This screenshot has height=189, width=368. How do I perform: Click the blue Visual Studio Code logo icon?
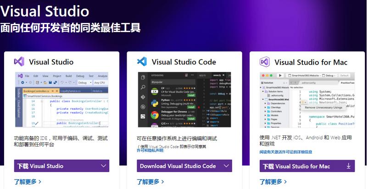pos(142,62)
